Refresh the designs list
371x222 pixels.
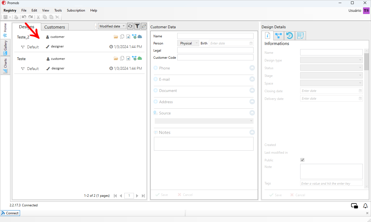point(130,26)
